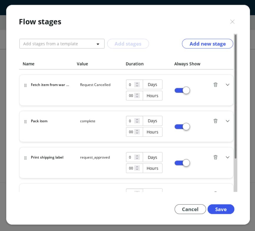Adjust Hours stepper for Print shipping label
This screenshot has height=231, width=255.
[137, 168]
